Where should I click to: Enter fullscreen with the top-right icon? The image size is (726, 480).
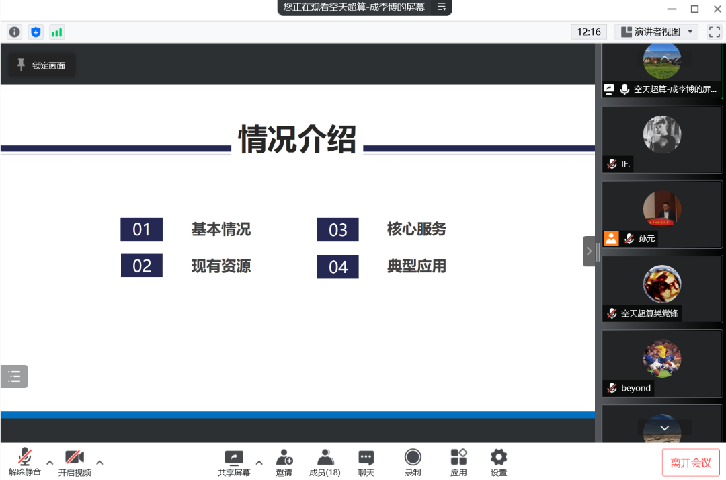714,32
